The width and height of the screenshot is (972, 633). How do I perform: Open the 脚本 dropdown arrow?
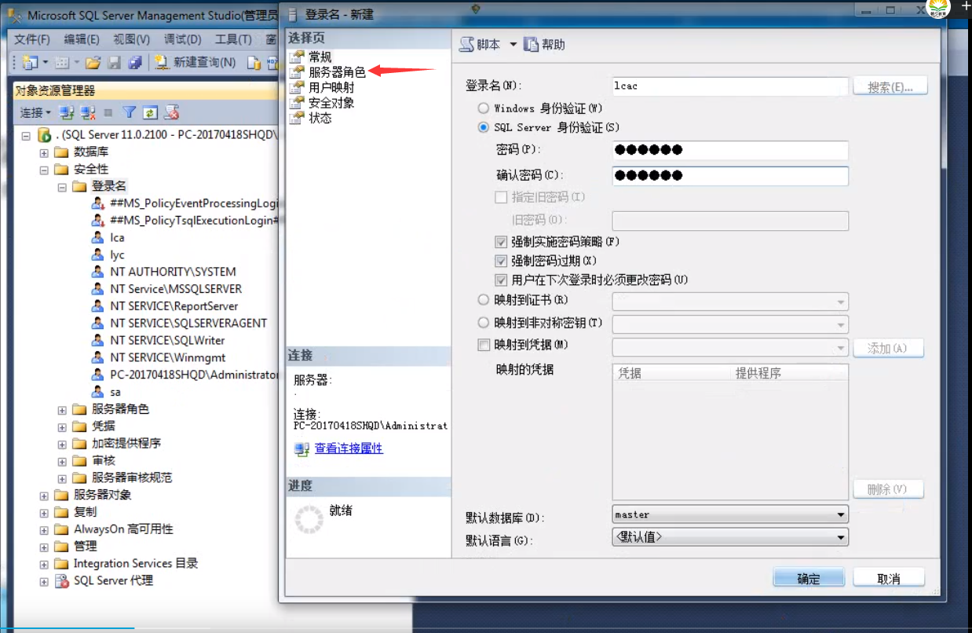(513, 45)
